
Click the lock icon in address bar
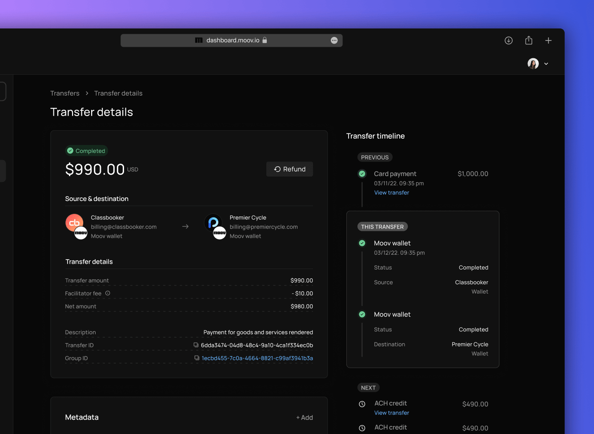265,40
